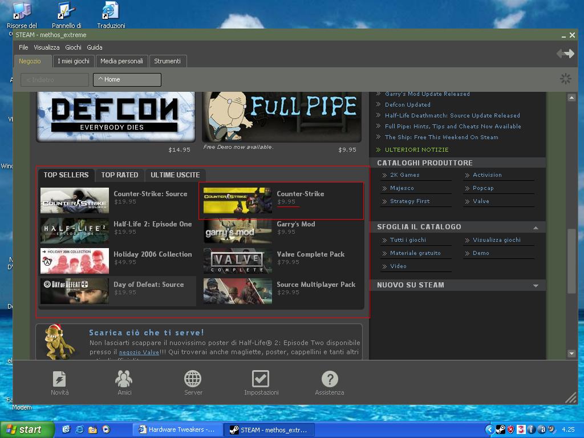Open Source Multiplayer Pack thumbnail
The image size is (584, 438).
click(238, 291)
